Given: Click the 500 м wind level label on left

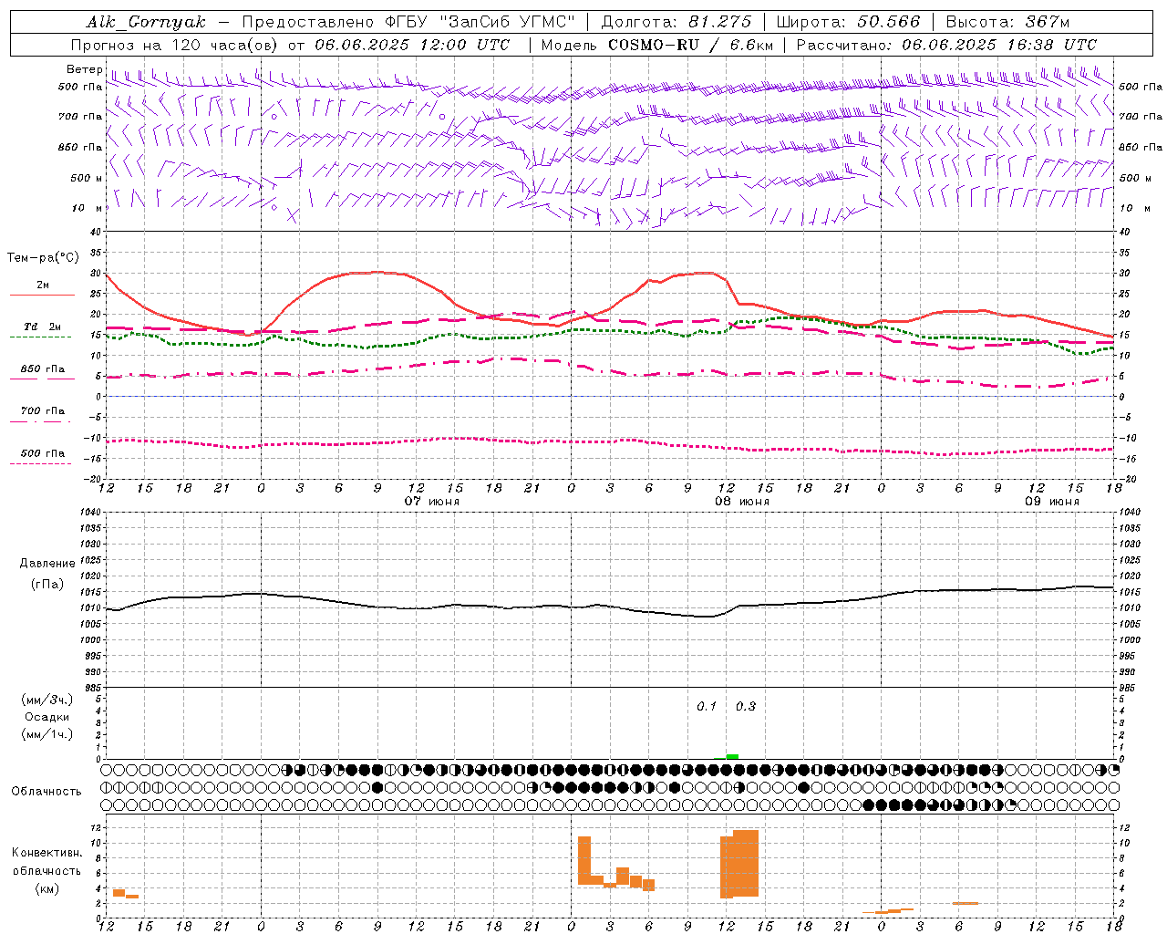Looking at the screenshot, I should pyautogui.click(x=87, y=178).
